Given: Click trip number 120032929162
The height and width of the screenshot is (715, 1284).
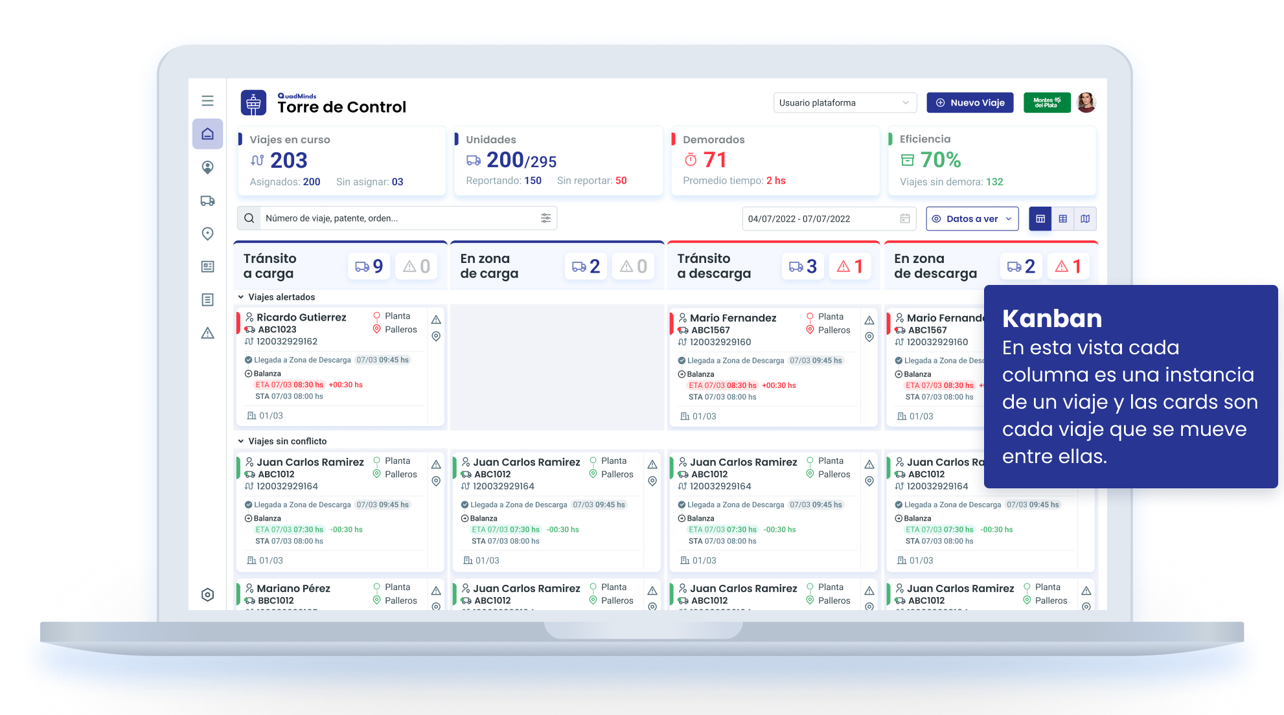Looking at the screenshot, I should pos(287,341).
